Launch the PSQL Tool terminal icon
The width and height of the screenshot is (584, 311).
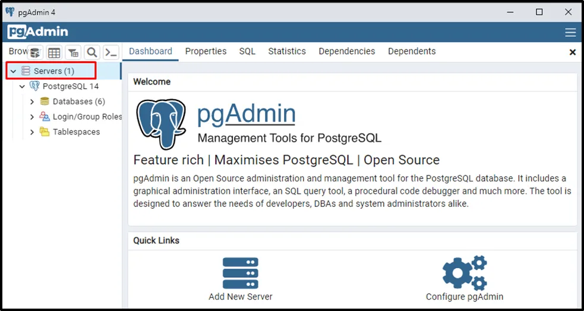click(111, 52)
